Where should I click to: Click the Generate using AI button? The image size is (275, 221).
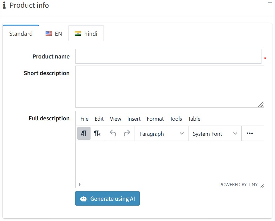107,199
